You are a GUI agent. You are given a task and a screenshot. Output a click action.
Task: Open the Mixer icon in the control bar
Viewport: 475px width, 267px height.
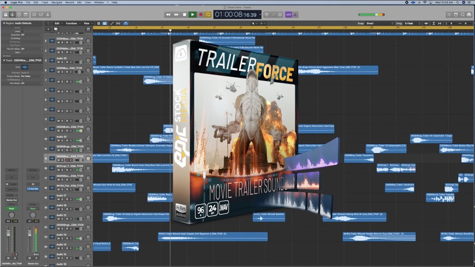point(41,14)
